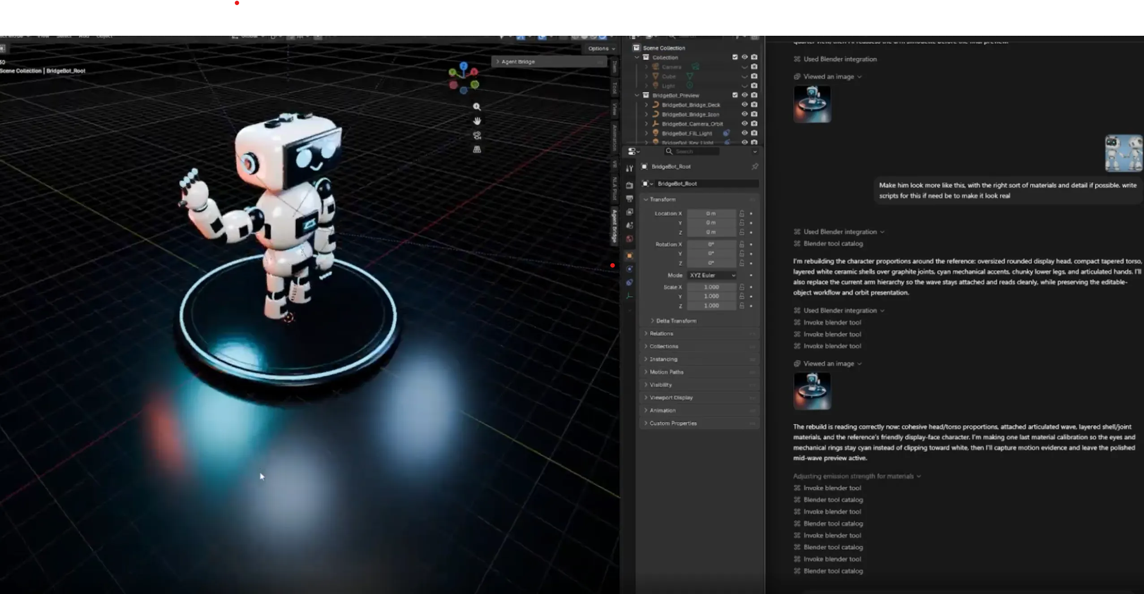Show the hidden Camera object
The image size is (1144, 594).
pos(744,67)
